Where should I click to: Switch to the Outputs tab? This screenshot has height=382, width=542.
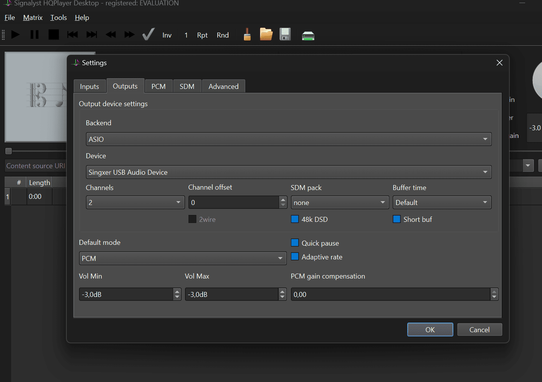(x=125, y=86)
